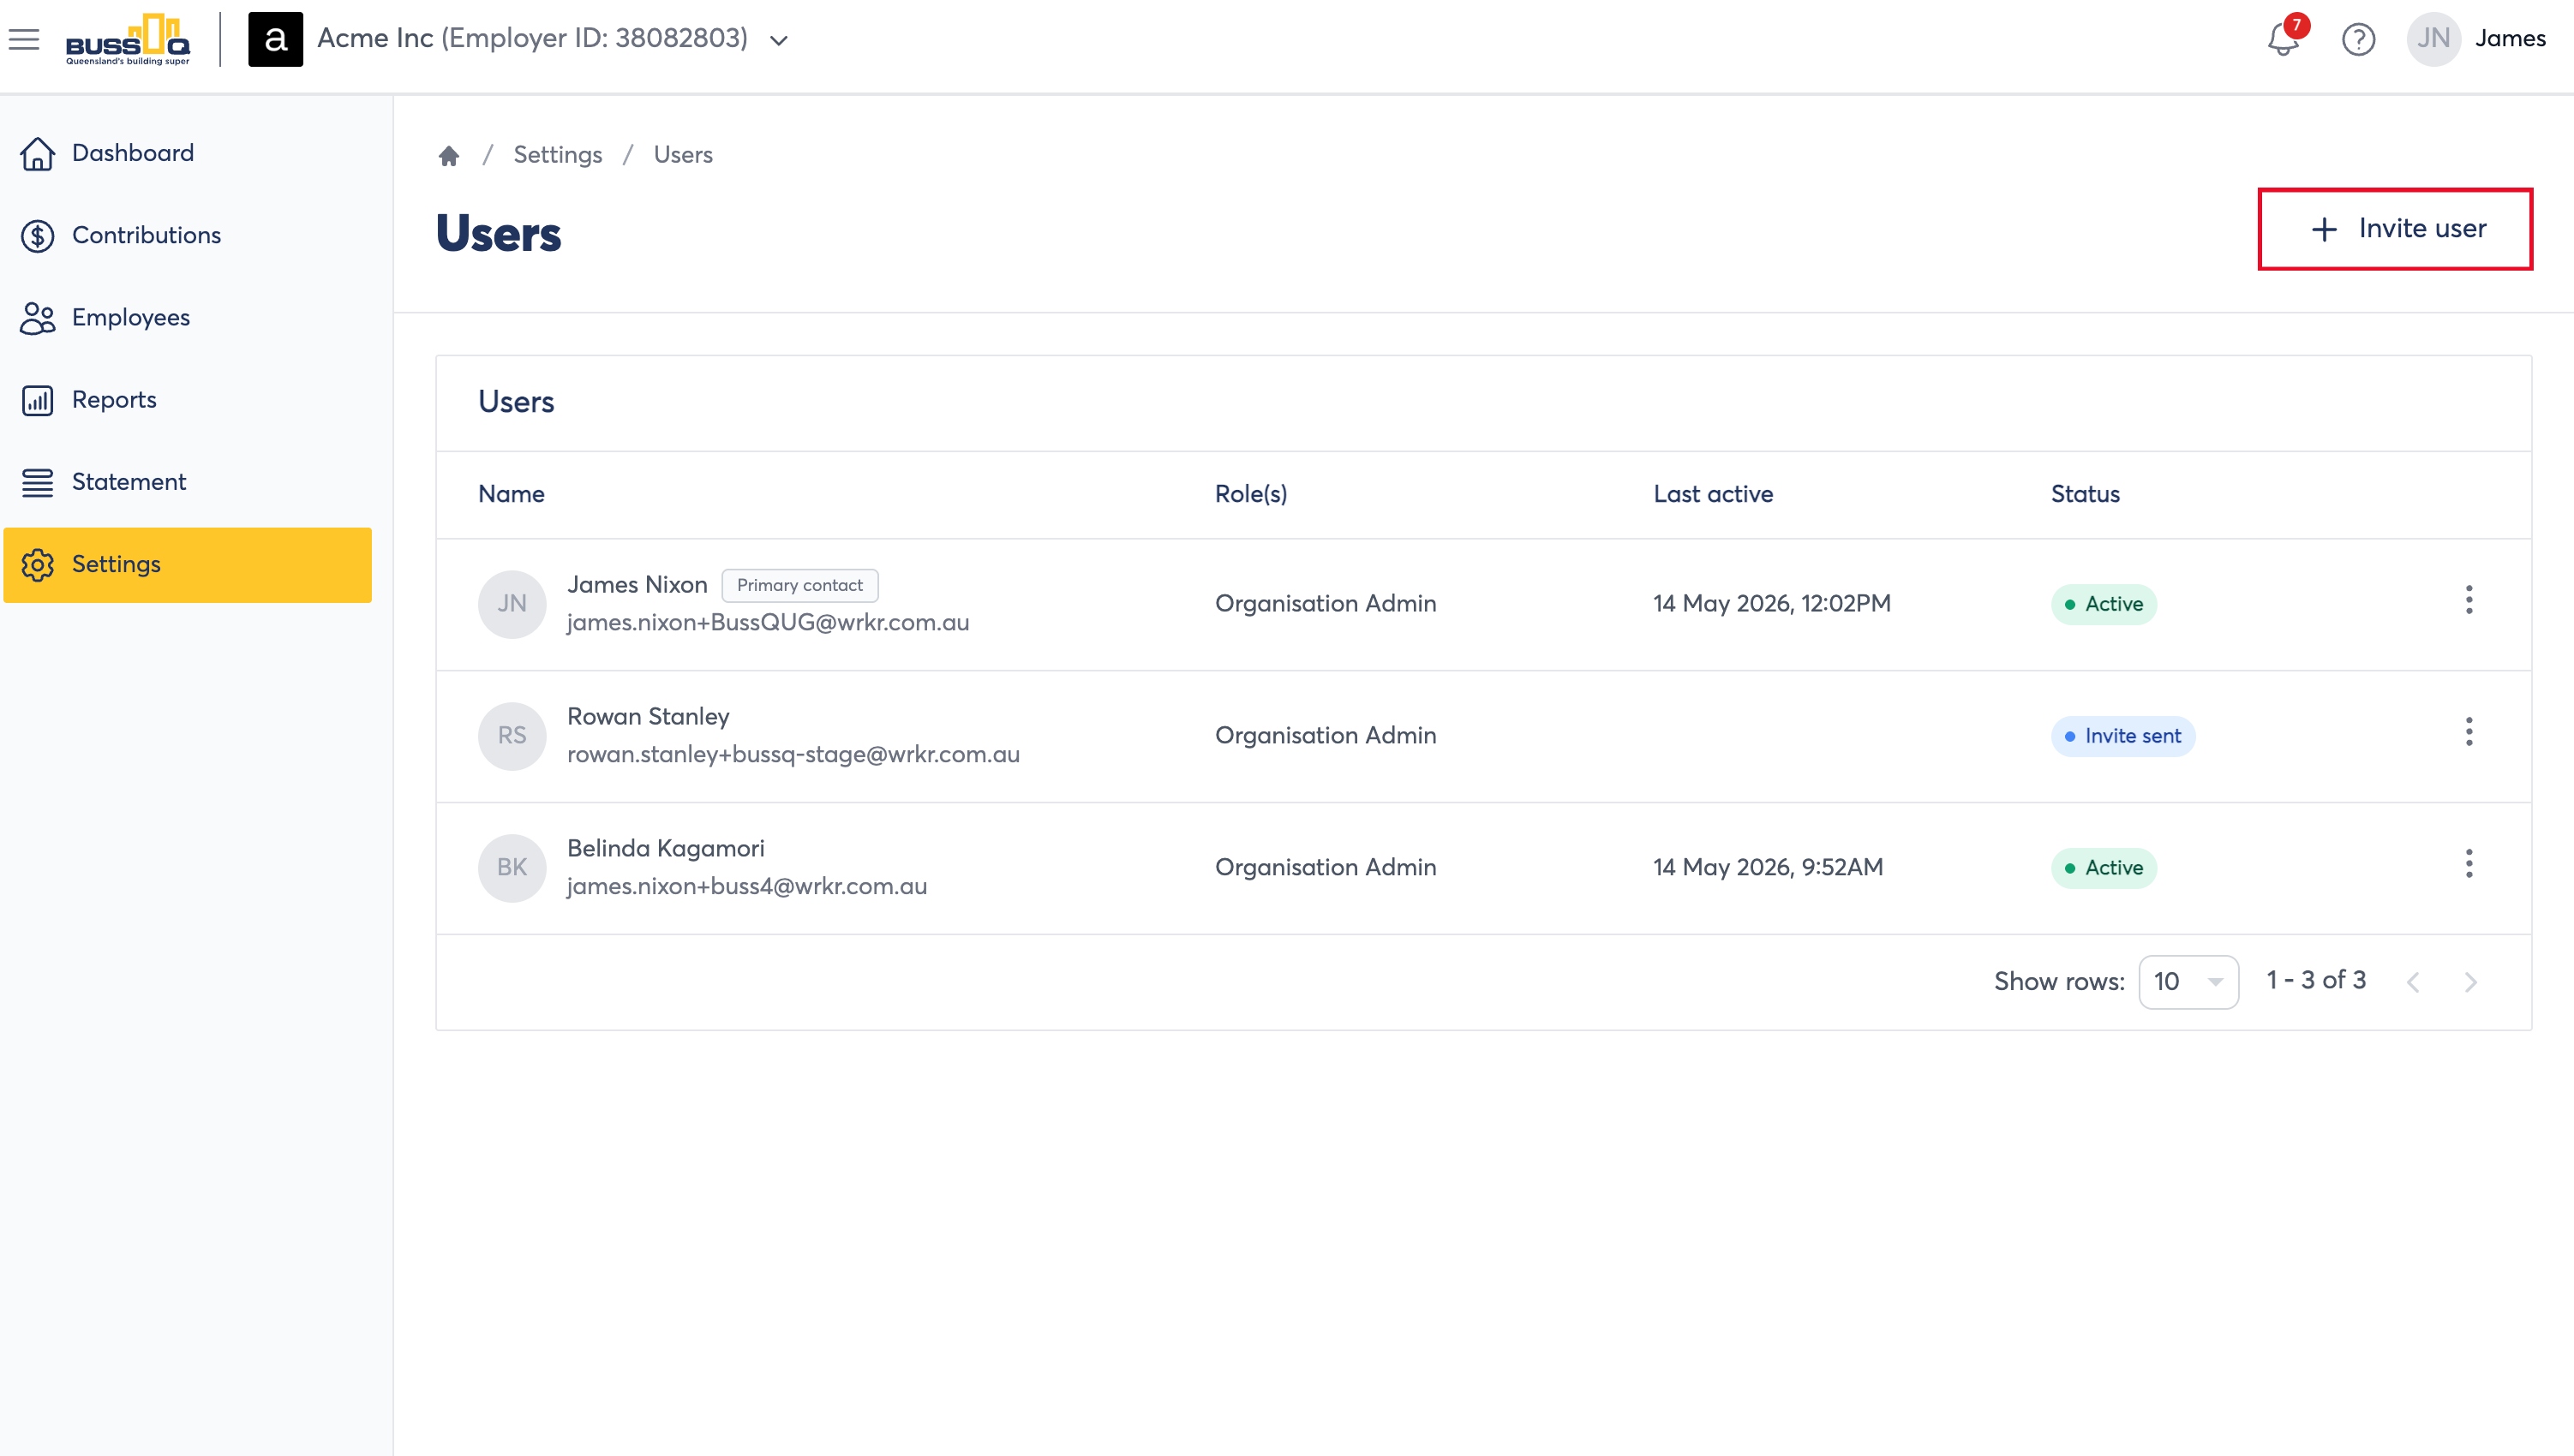The width and height of the screenshot is (2574, 1456).
Task: Open the Show rows dropdown
Action: (x=2188, y=982)
